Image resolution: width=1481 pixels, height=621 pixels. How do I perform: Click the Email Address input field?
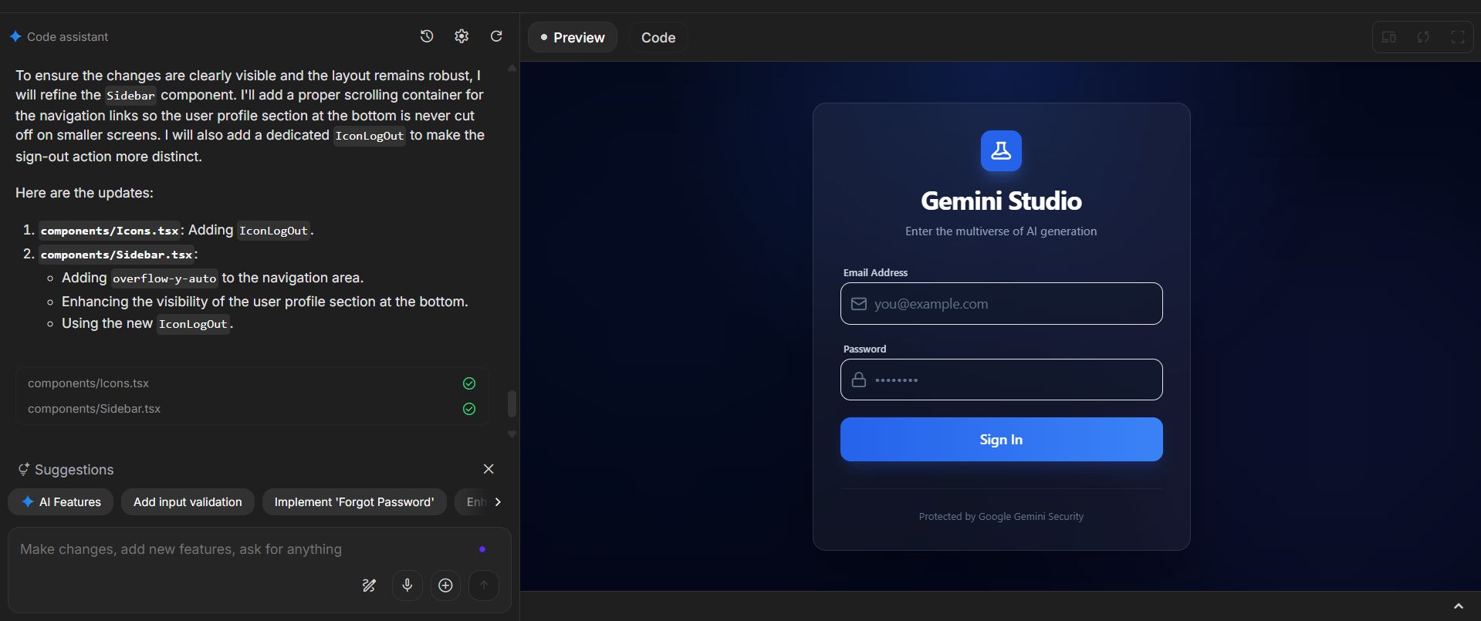coord(1001,303)
